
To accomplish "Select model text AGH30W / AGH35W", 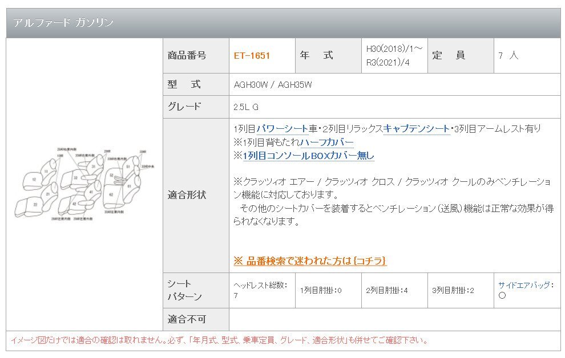I will (272, 85).
